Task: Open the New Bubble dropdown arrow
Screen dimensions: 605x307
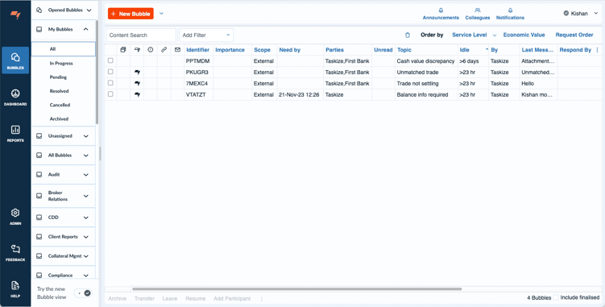Action: pyautogui.click(x=161, y=14)
